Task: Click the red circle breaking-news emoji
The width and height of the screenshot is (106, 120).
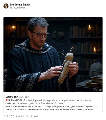Action: [x=6, y=100]
